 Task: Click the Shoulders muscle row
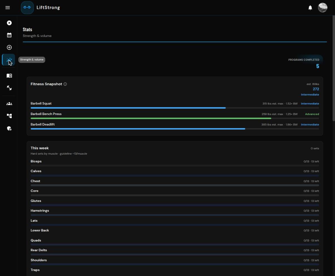175,262
